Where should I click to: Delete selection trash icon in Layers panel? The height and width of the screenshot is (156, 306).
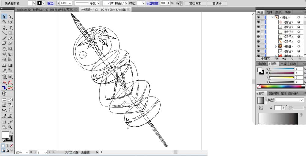[x=300, y=58]
